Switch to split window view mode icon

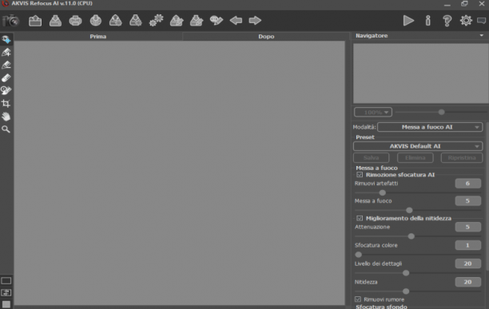[6, 292]
